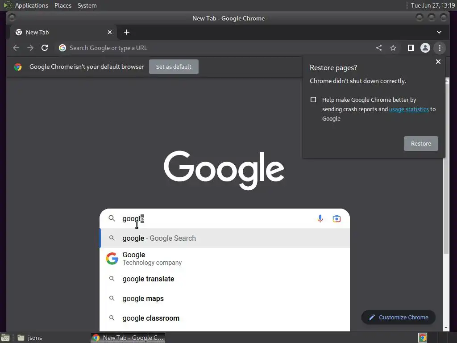This screenshot has width=457, height=343.
Task: Click the page vertical scrollbar
Action: (x=446, y=169)
